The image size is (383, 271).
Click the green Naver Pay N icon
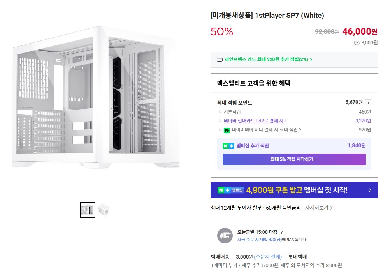[227, 130]
